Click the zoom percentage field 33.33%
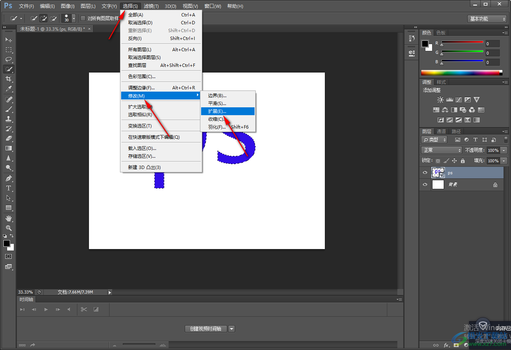 point(25,292)
